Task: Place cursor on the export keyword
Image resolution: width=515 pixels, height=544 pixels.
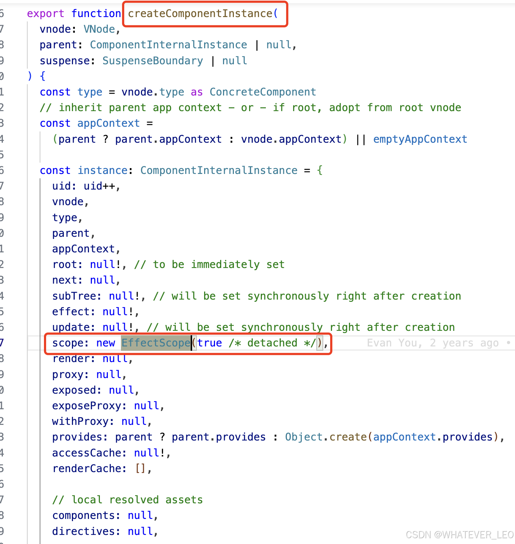Action: coord(45,14)
